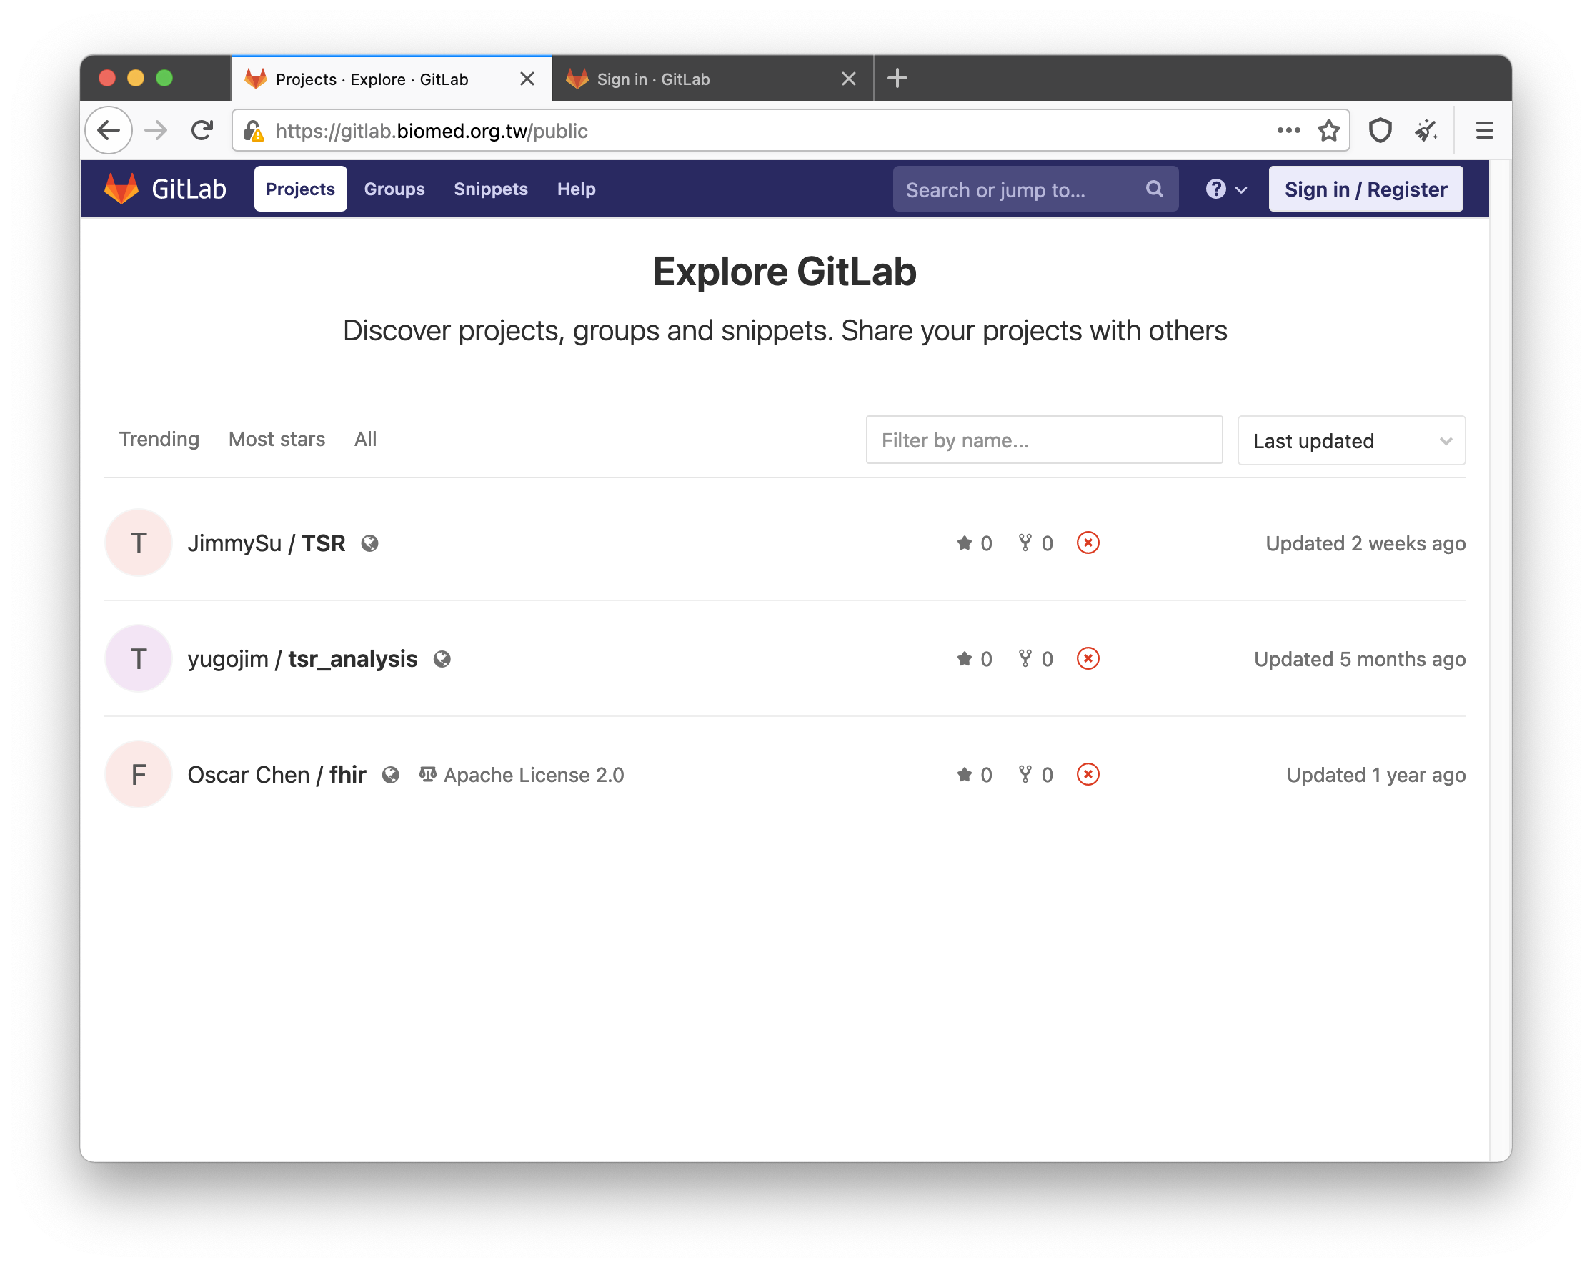The width and height of the screenshot is (1592, 1268).
Task: Open the Groups navbar item
Action: pos(394,189)
